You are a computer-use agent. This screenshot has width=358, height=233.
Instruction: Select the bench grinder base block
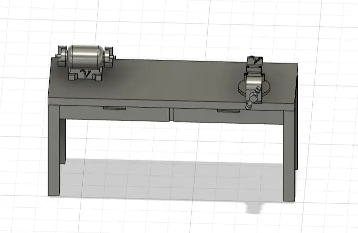click(85, 74)
